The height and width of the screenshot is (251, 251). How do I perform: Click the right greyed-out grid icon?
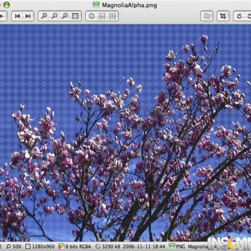(112, 16)
